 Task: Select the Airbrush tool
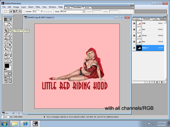coord(6,35)
